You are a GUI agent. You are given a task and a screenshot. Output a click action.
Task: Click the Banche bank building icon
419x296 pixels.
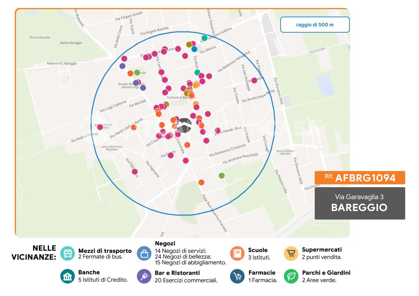(68, 276)
